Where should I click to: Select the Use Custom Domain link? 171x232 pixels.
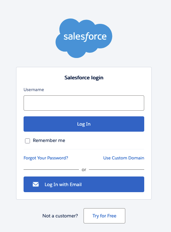coord(124,158)
